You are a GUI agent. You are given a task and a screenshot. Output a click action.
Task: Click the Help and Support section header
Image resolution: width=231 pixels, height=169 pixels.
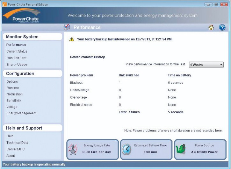pyautogui.click(x=32, y=128)
